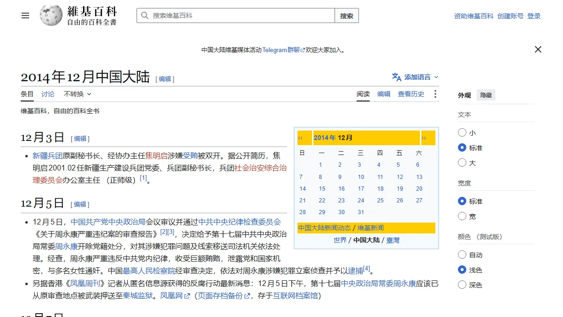Image resolution: width=563 pixels, height=317 pixels.
Task: Open the page tools three-dots menu
Action: tap(435, 94)
